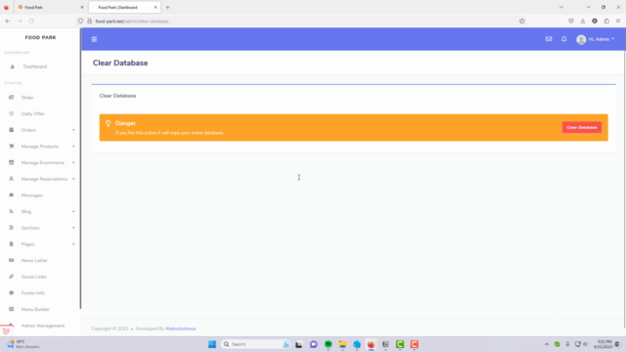This screenshot has height=352, width=626.
Task: Click the Orders box icon
Action: point(11,130)
